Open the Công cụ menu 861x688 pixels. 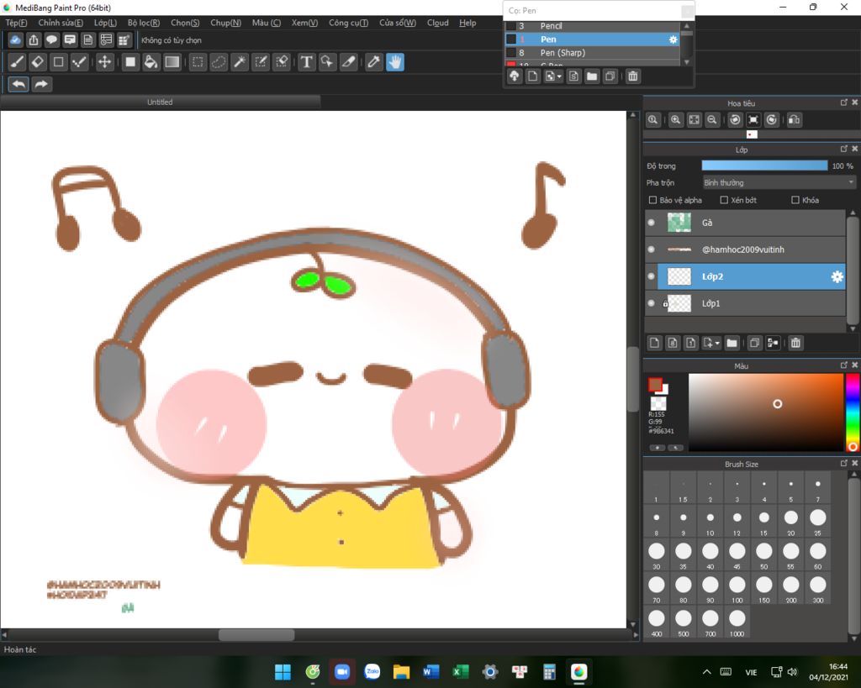click(348, 23)
